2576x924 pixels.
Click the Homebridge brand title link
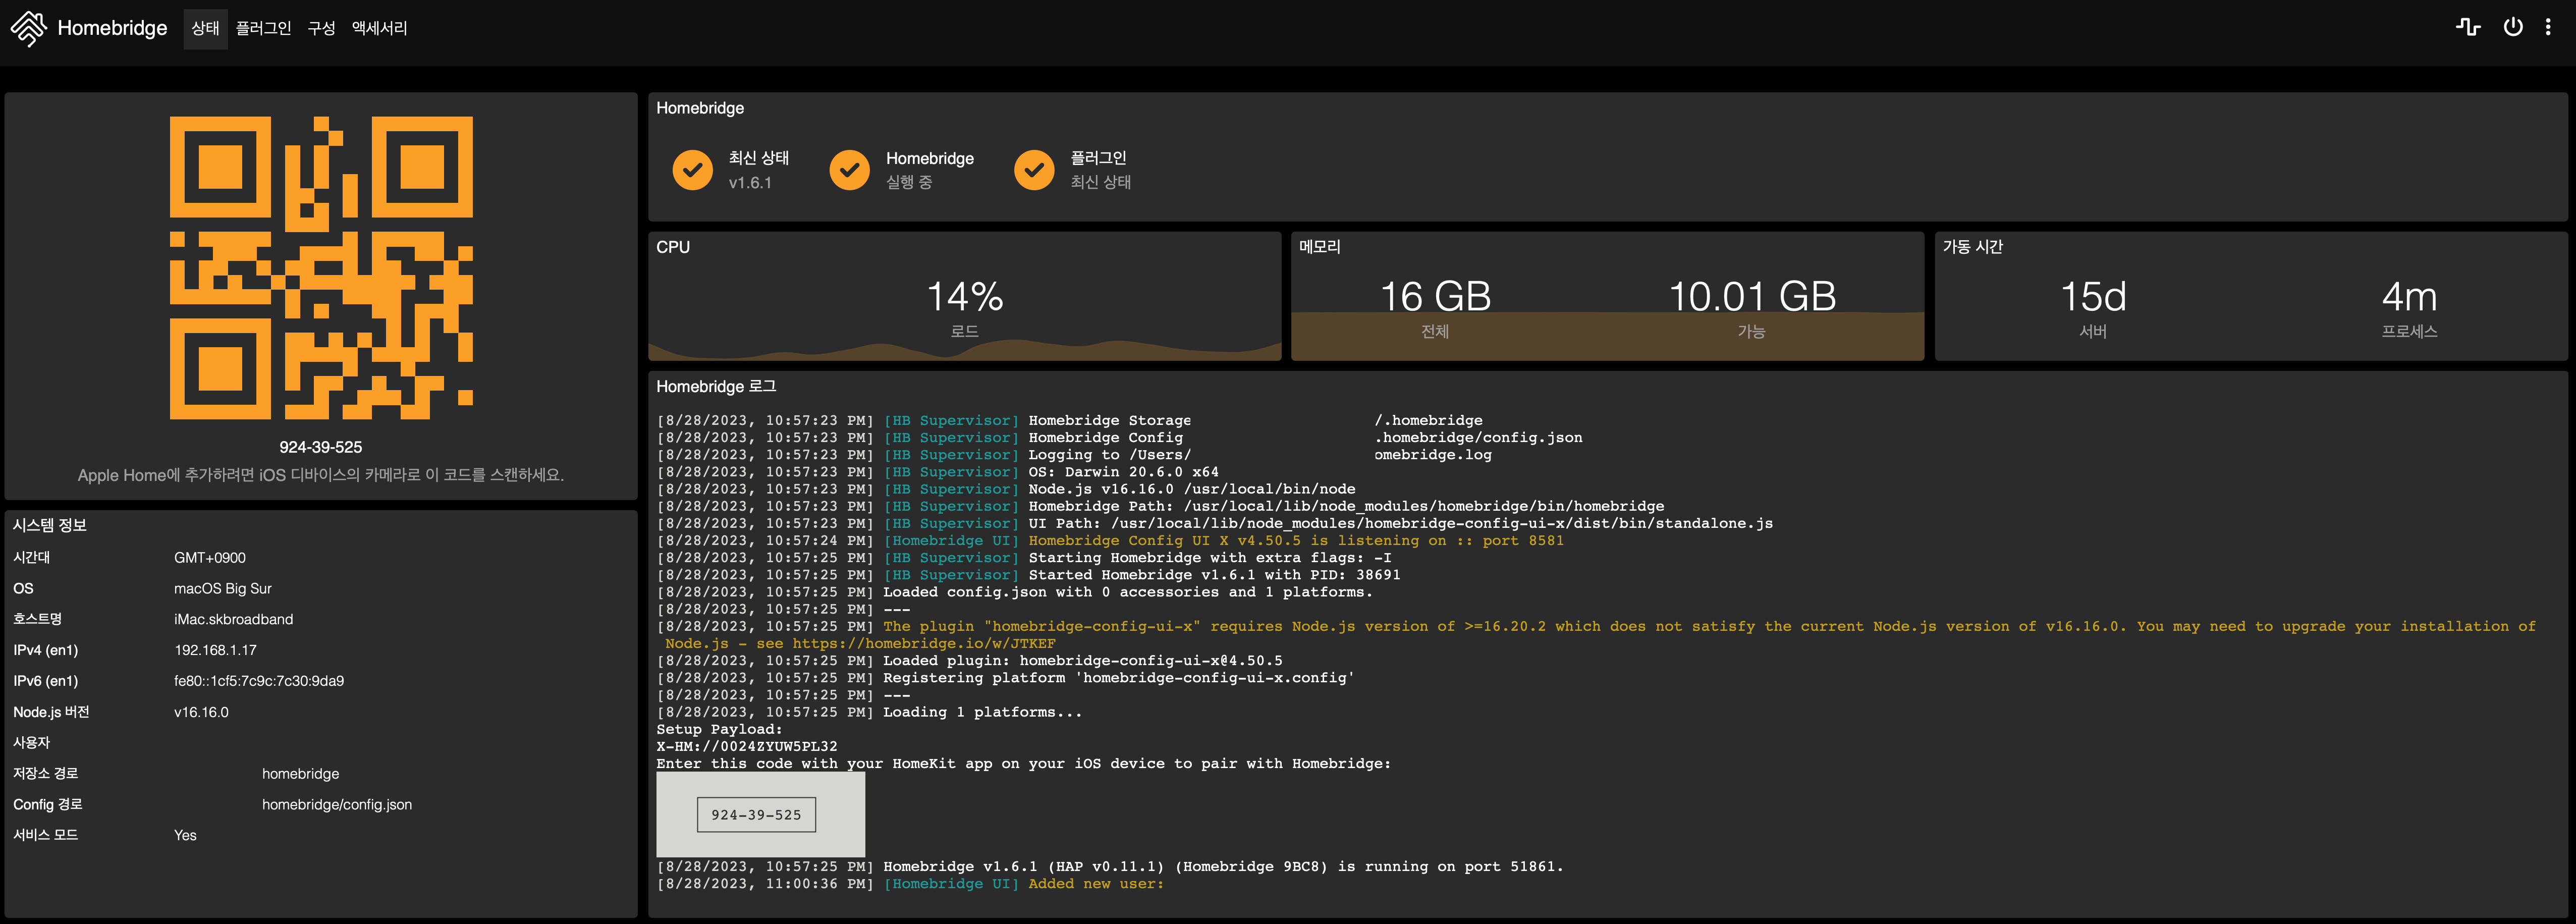112,28
